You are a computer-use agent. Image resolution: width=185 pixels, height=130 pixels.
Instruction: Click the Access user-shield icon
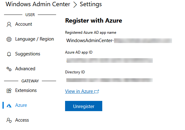(9, 120)
